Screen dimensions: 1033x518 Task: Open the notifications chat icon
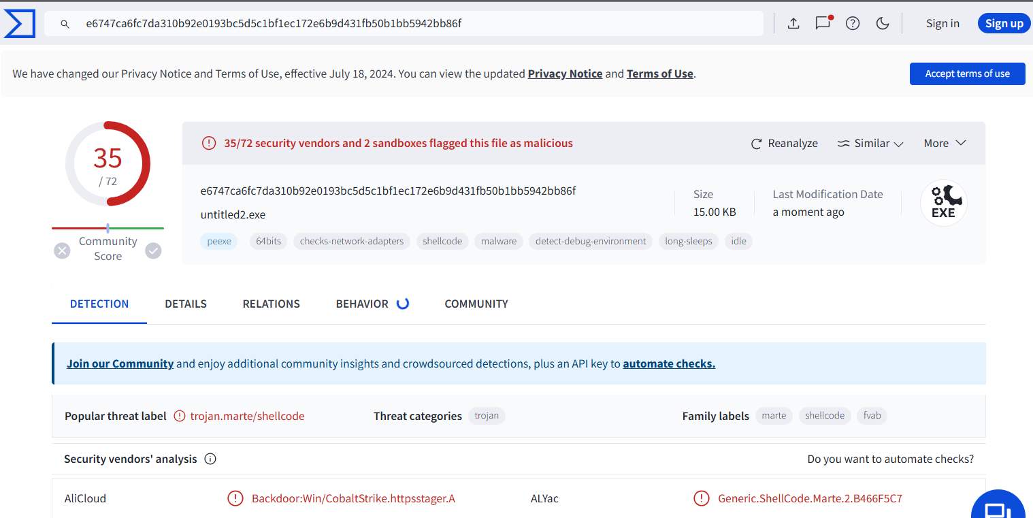click(823, 23)
